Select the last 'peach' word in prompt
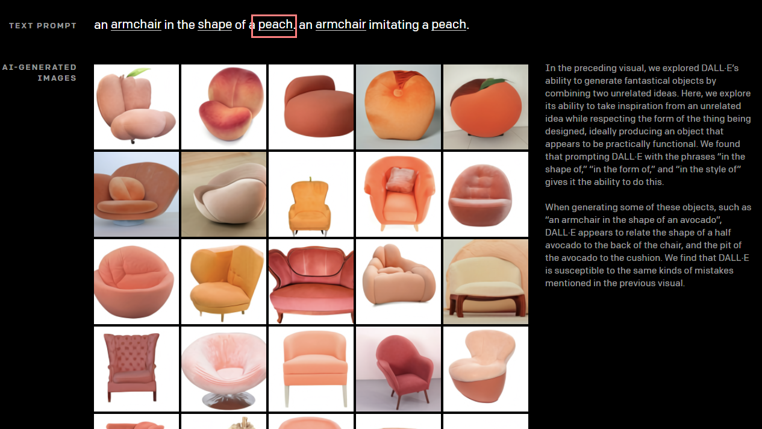 (449, 25)
